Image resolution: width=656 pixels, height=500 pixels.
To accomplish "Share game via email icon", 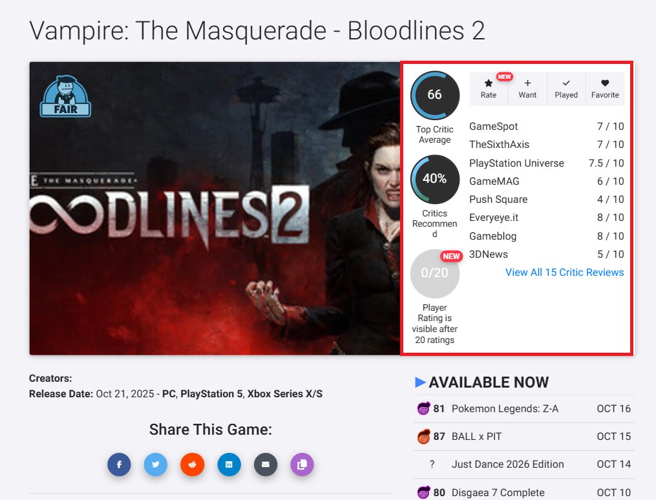I will coord(266,464).
